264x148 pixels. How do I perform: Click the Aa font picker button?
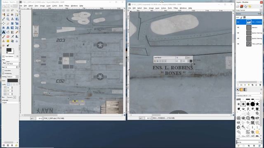4,63
